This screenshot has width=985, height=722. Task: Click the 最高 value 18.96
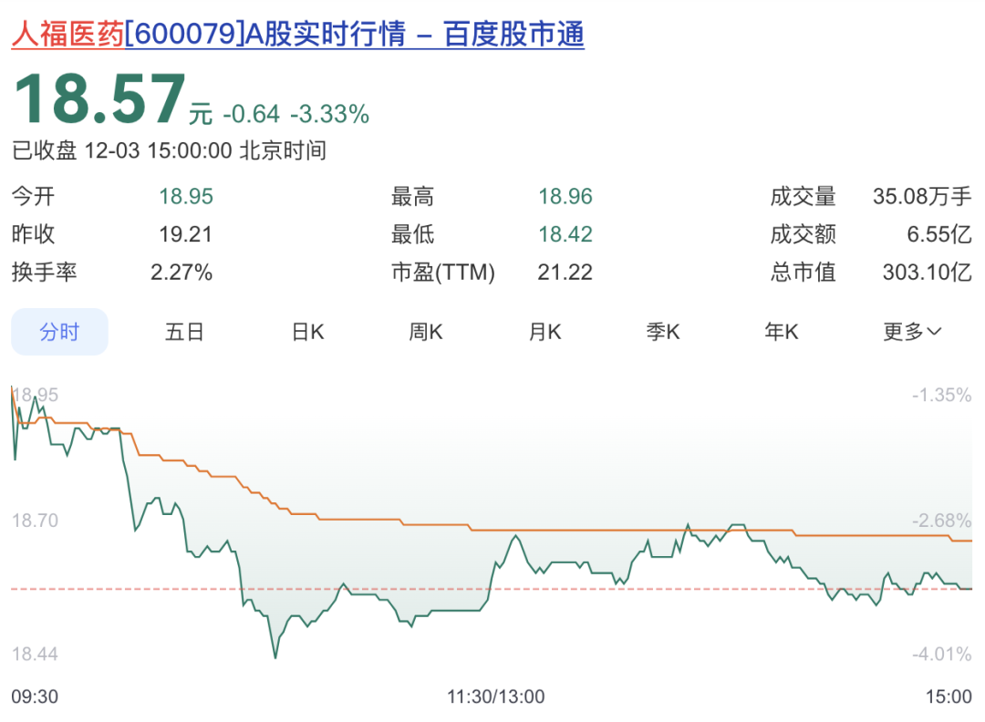pos(565,197)
